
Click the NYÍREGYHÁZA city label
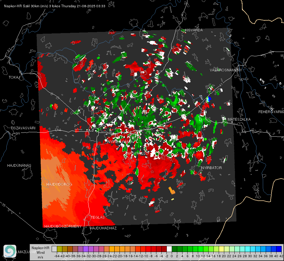[x=120, y=142]
